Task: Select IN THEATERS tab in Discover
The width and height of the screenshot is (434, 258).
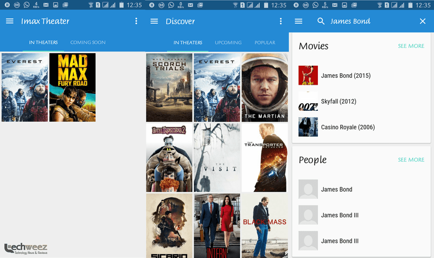Action: 188,42
